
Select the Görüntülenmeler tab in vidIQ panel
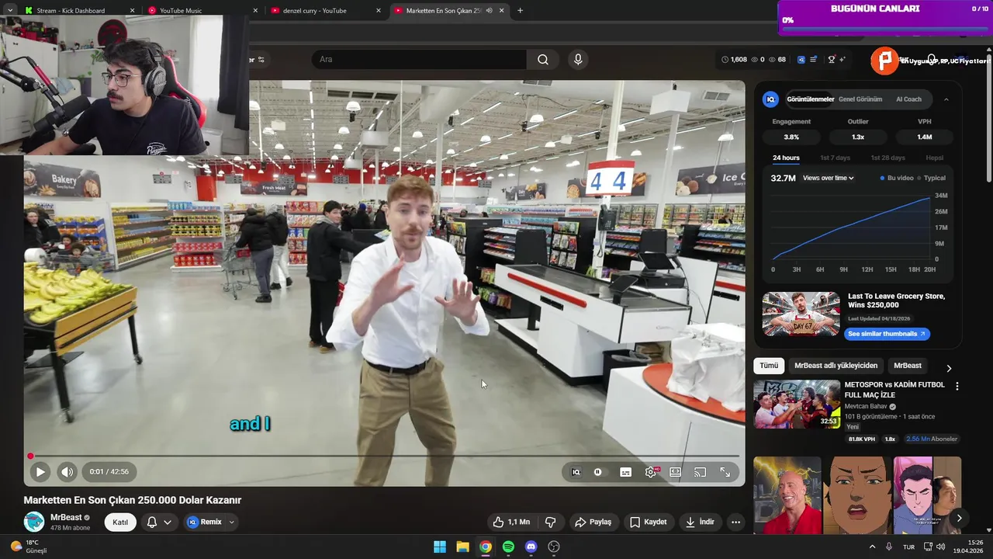click(x=810, y=99)
